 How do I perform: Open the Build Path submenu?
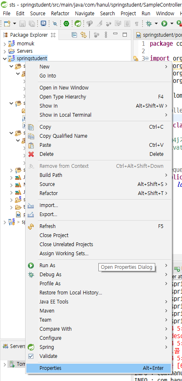(x=98, y=175)
